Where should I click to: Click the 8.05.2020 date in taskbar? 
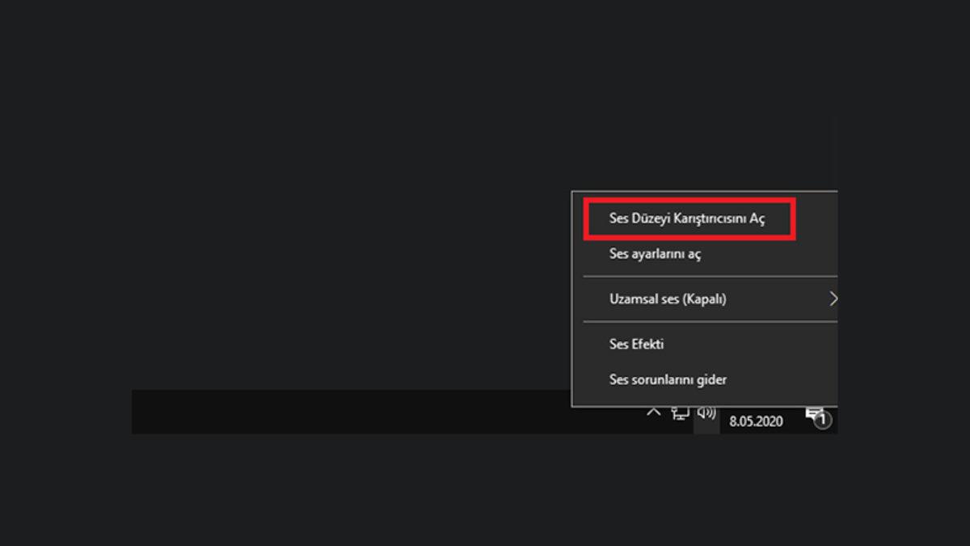756,421
